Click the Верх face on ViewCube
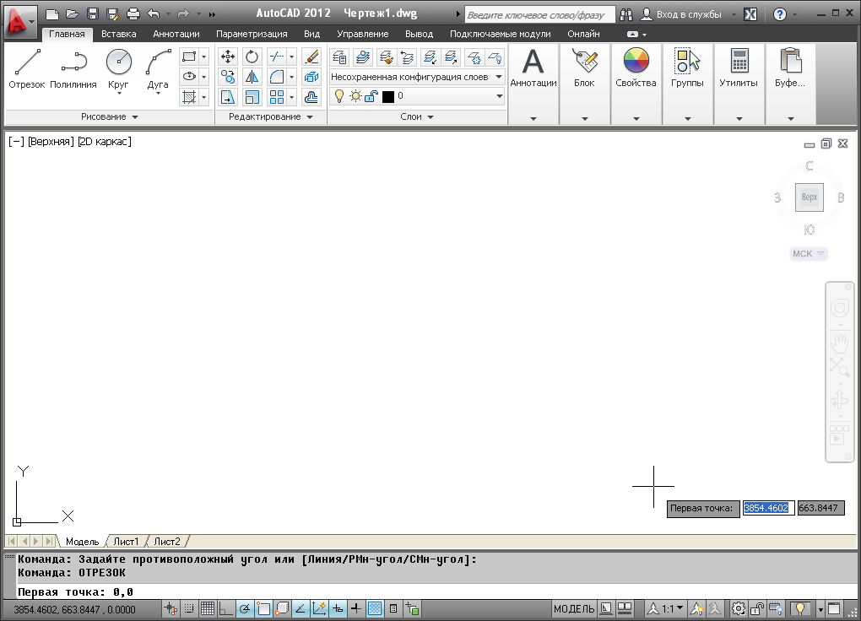861x621 pixels. [x=810, y=197]
